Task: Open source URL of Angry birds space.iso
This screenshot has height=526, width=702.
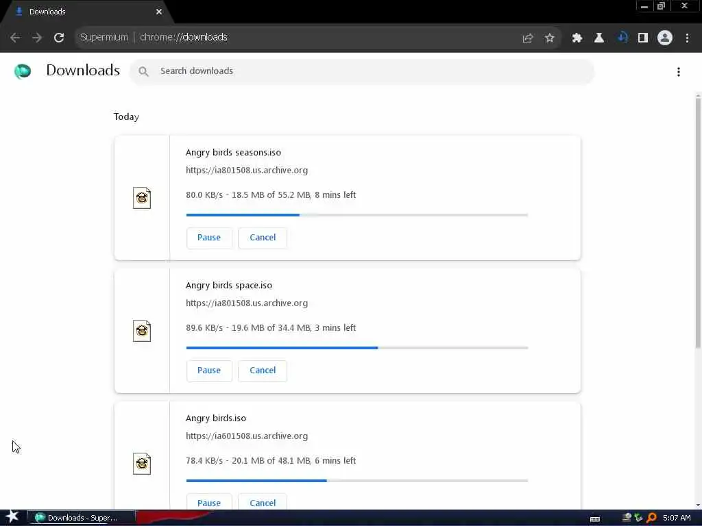Action: click(247, 303)
